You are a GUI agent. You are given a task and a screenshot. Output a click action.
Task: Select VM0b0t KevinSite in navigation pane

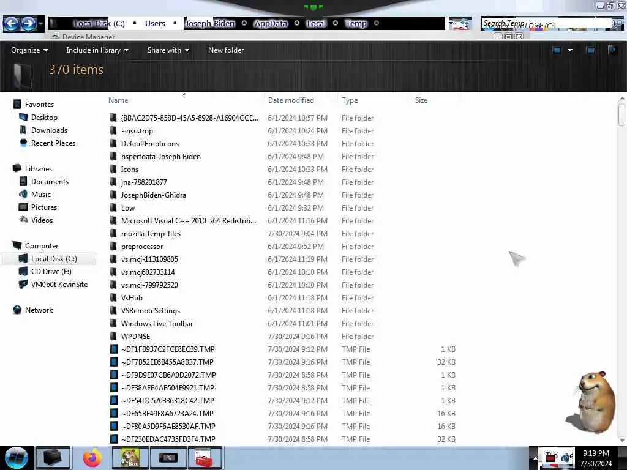tap(59, 285)
